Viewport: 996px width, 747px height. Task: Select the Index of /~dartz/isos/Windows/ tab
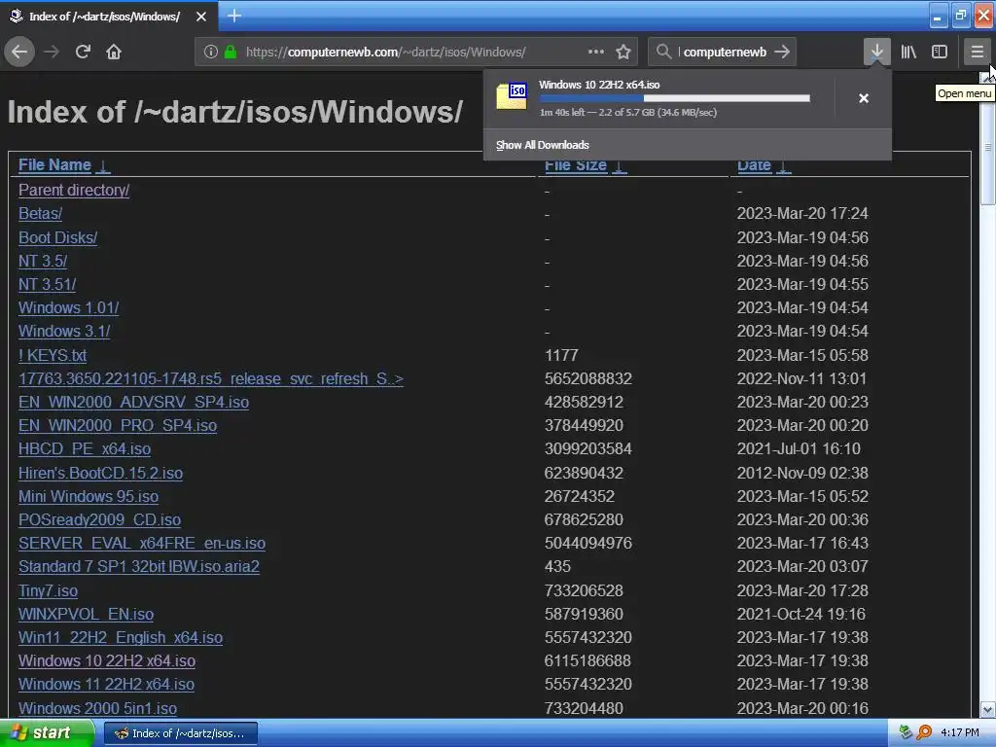108,17
